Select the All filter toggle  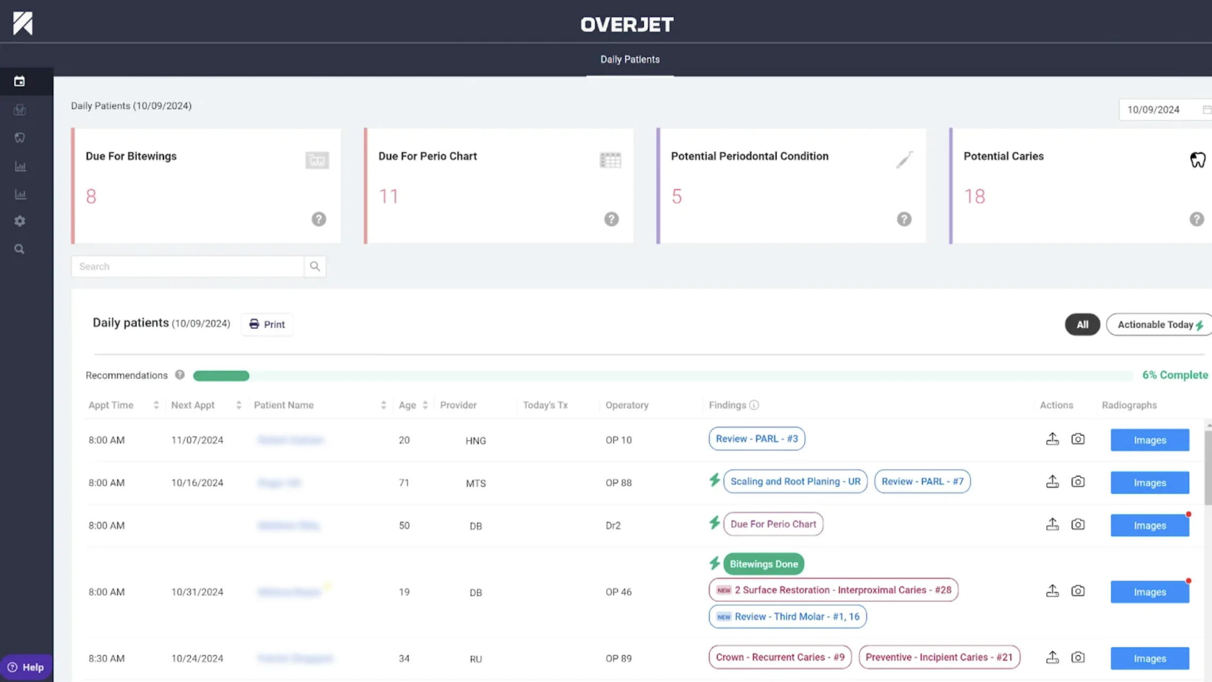point(1082,325)
